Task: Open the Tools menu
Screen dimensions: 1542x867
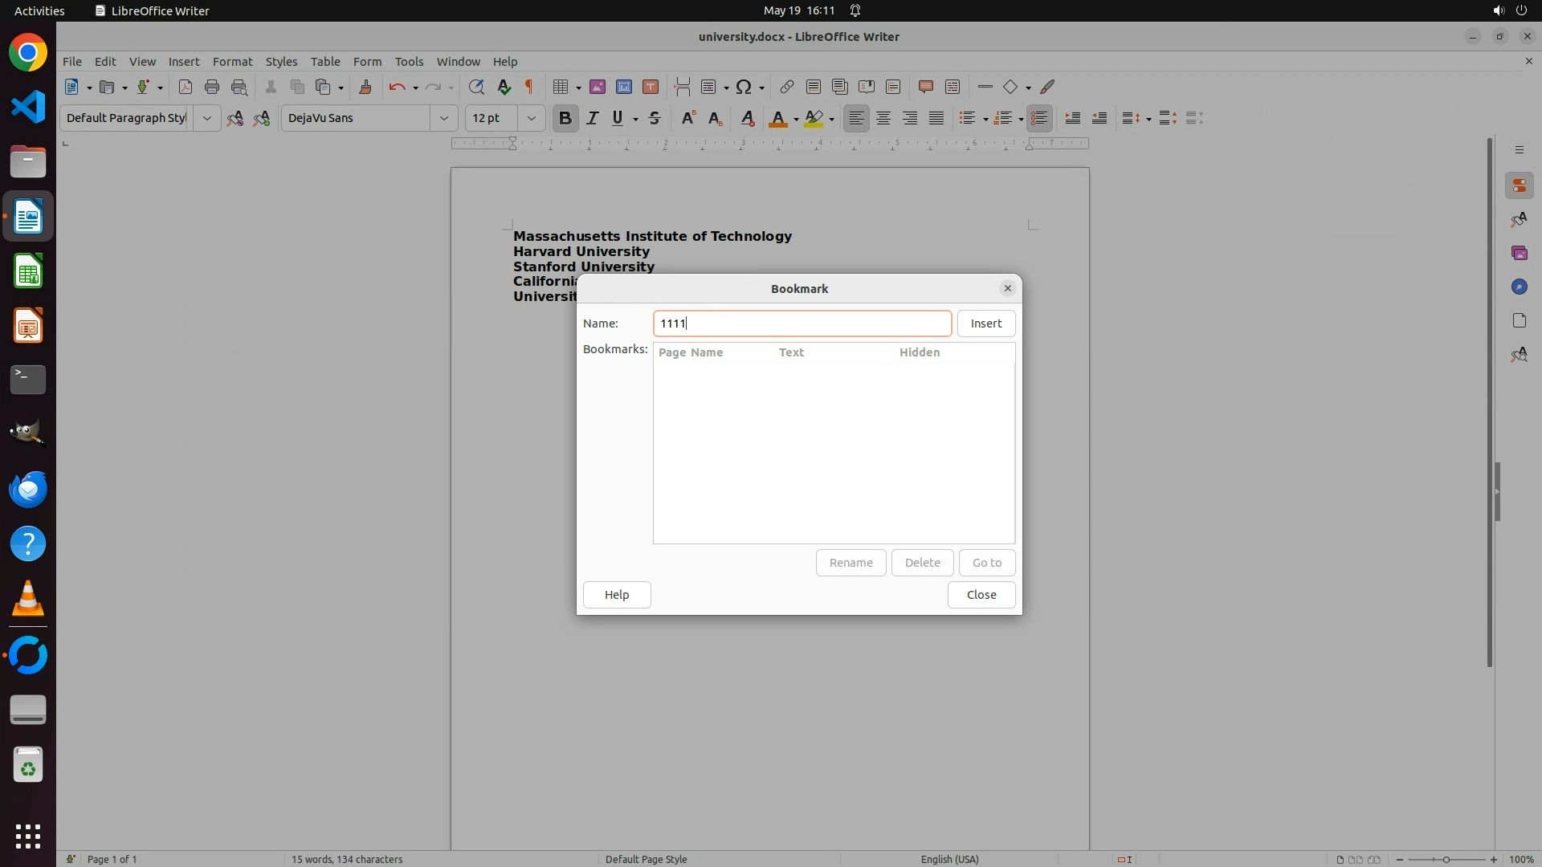Action: (x=409, y=61)
